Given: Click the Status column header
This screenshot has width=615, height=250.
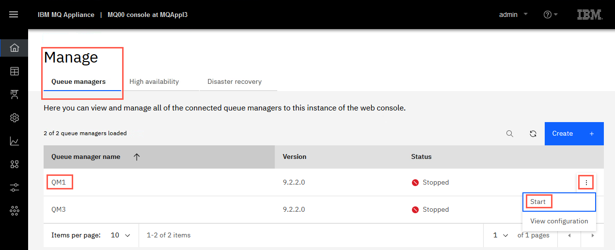Looking at the screenshot, I should tap(421, 157).
